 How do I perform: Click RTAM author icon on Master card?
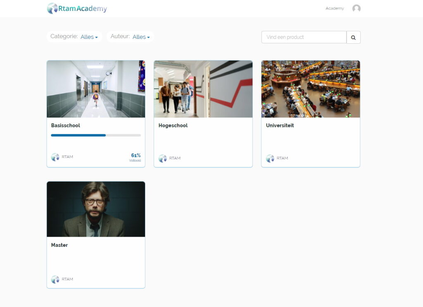[55, 279]
